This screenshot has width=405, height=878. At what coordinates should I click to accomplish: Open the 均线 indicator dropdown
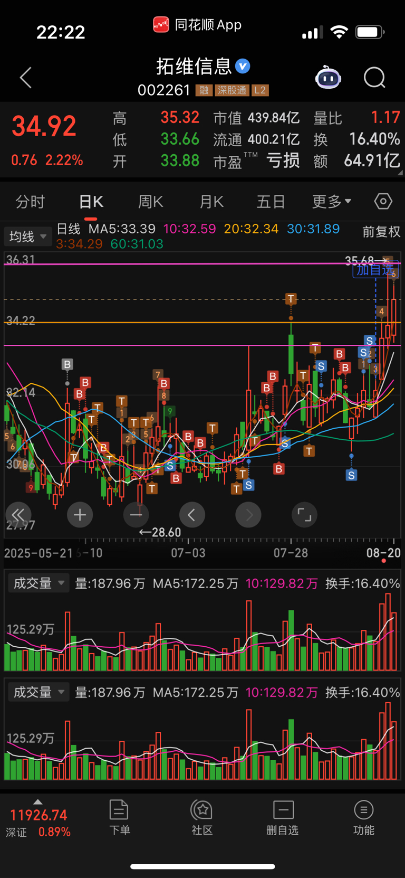[27, 237]
